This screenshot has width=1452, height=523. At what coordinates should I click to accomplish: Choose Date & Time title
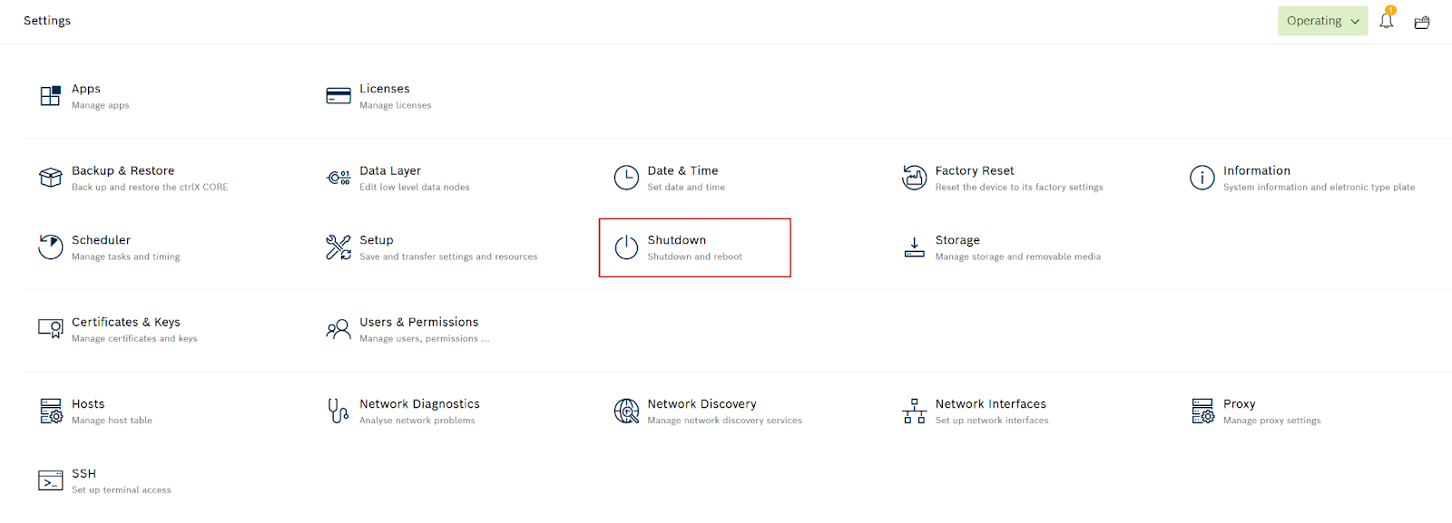click(682, 170)
